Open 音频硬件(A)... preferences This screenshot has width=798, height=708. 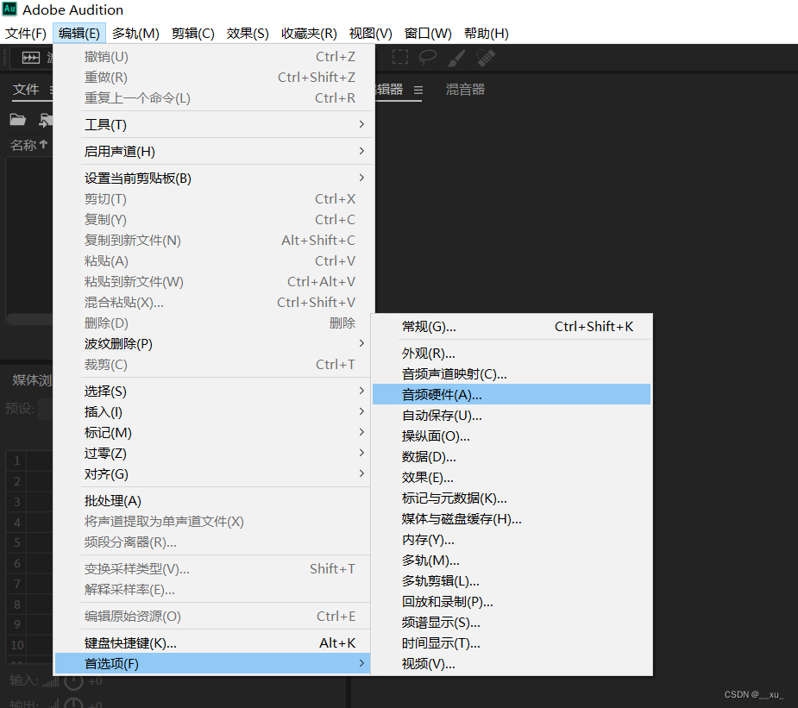512,395
